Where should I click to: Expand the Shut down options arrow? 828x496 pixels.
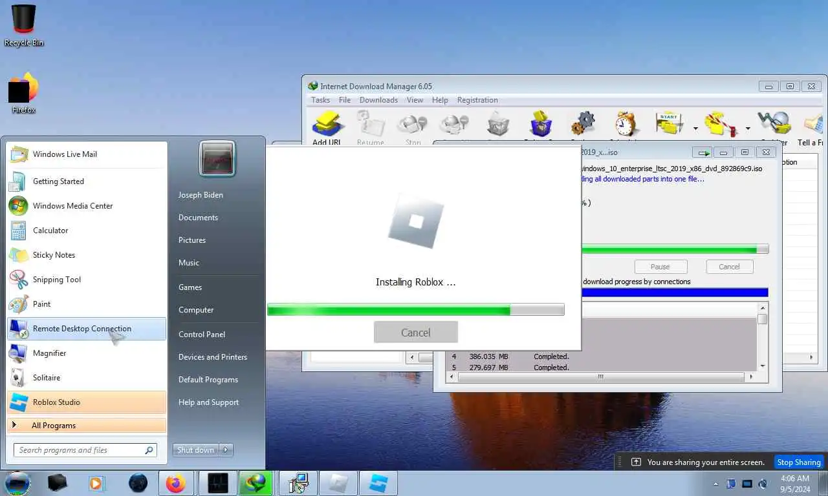pos(226,450)
